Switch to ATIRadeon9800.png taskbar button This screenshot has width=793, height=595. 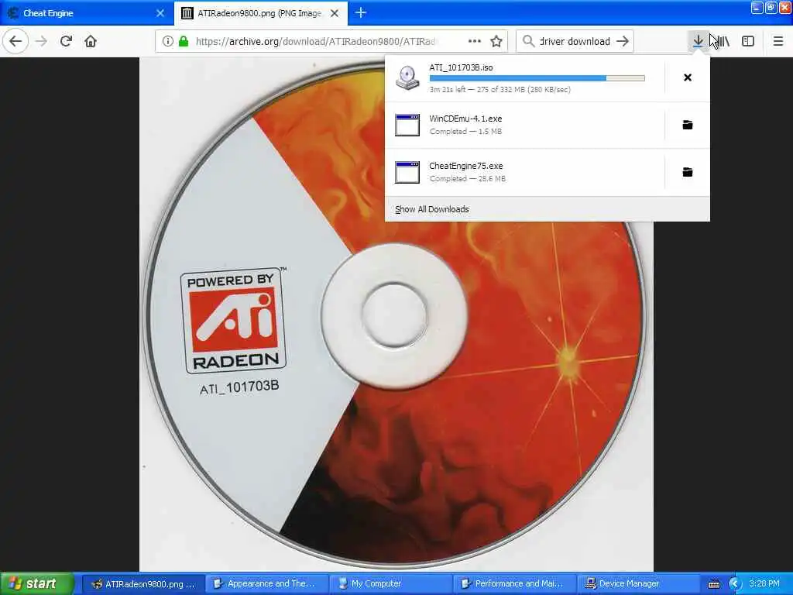(x=143, y=584)
